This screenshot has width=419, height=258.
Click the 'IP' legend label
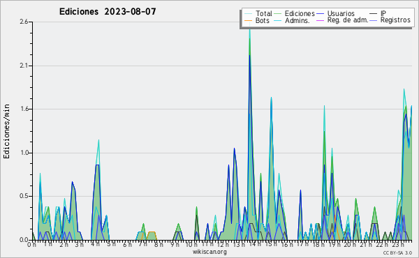383,13
